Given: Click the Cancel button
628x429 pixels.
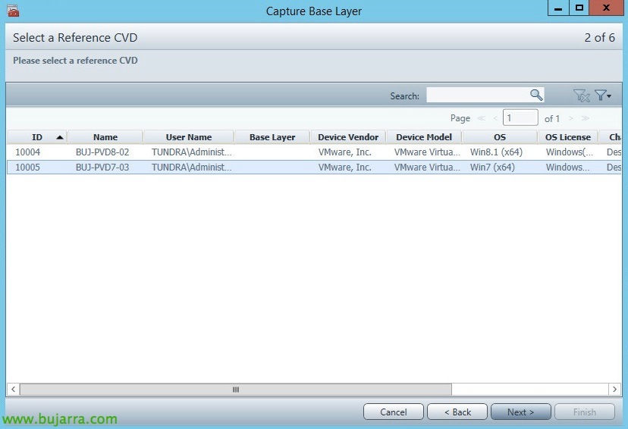Looking at the screenshot, I should pyautogui.click(x=394, y=412).
